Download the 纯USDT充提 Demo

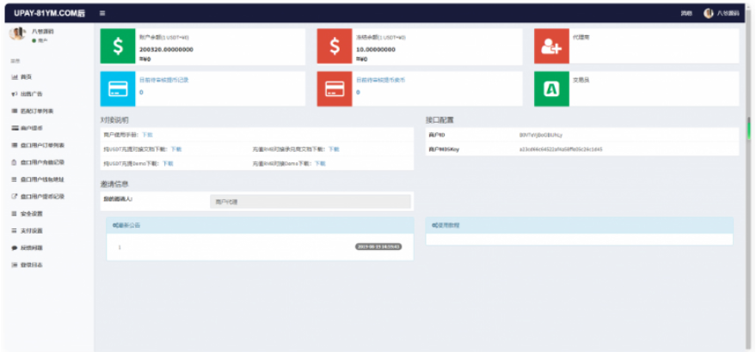pyautogui.click(x=168, y=164)
